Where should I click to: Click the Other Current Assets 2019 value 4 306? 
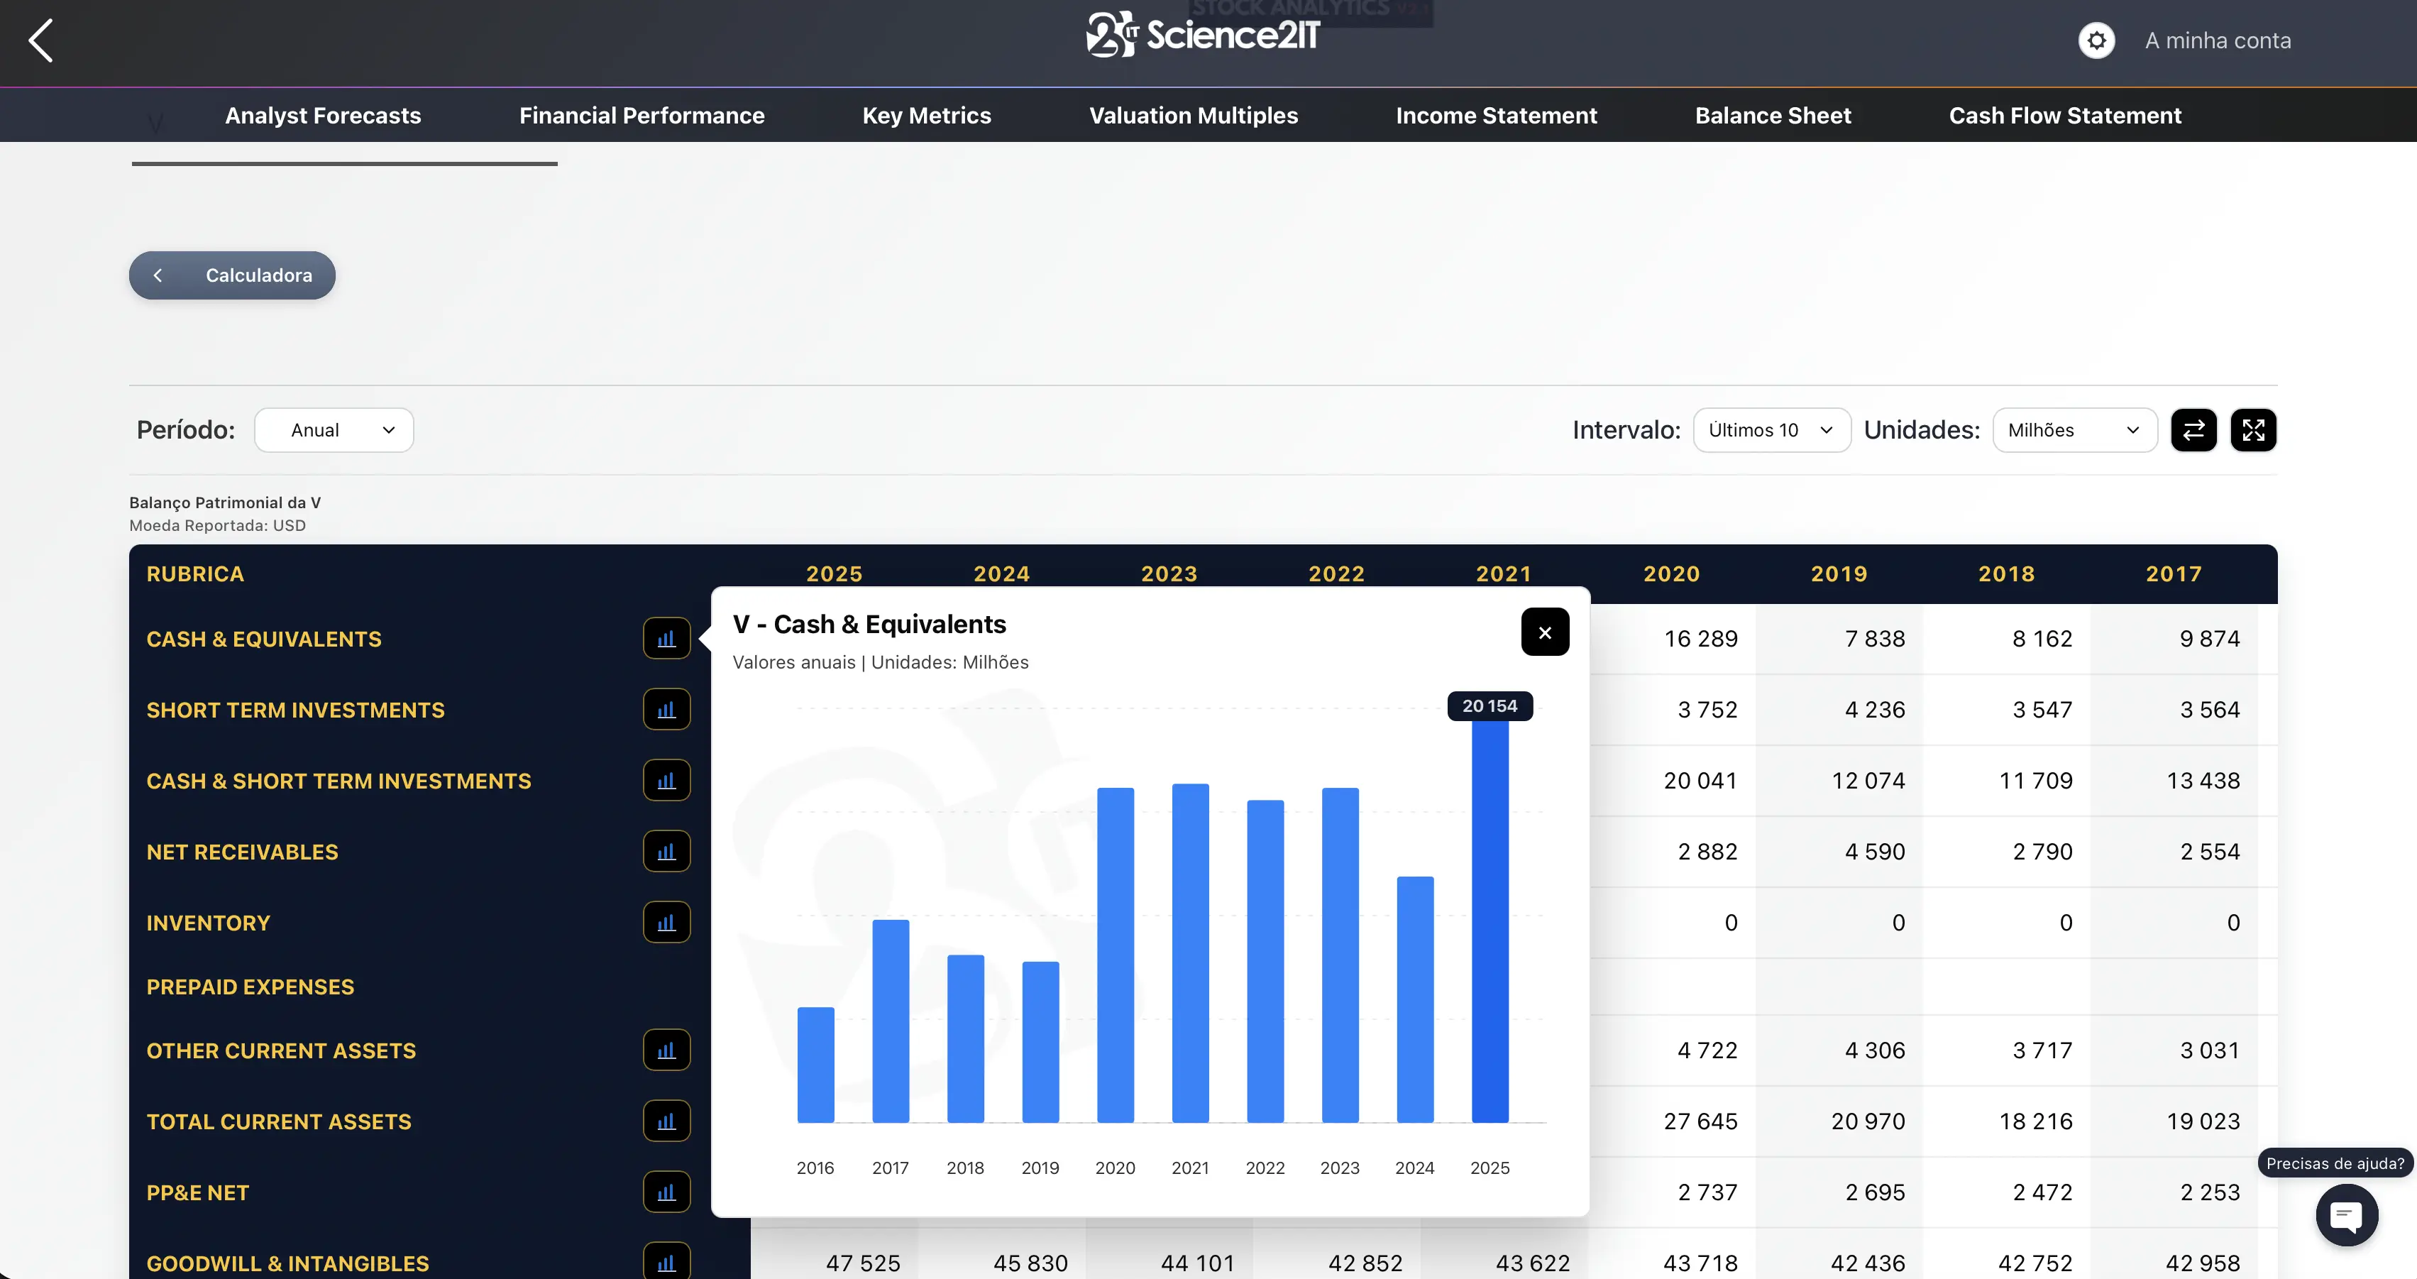click(1875, 1050)
